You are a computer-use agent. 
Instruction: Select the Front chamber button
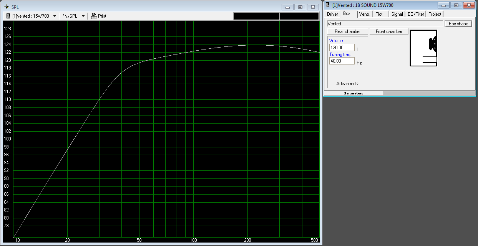(x=389, y=31)
